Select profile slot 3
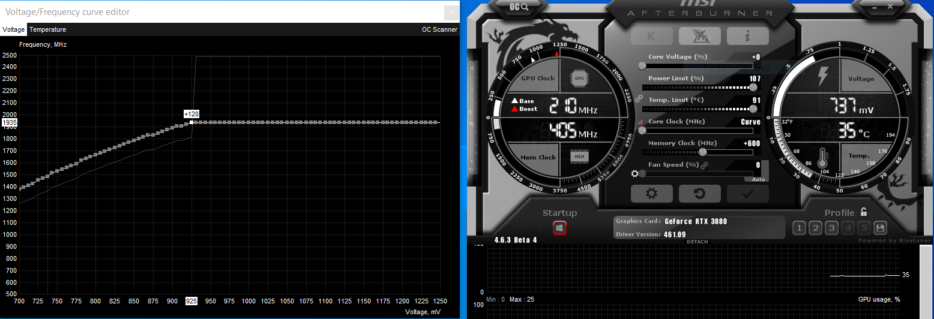This screenshot has width=934, height=319. (x=831, y=228)
